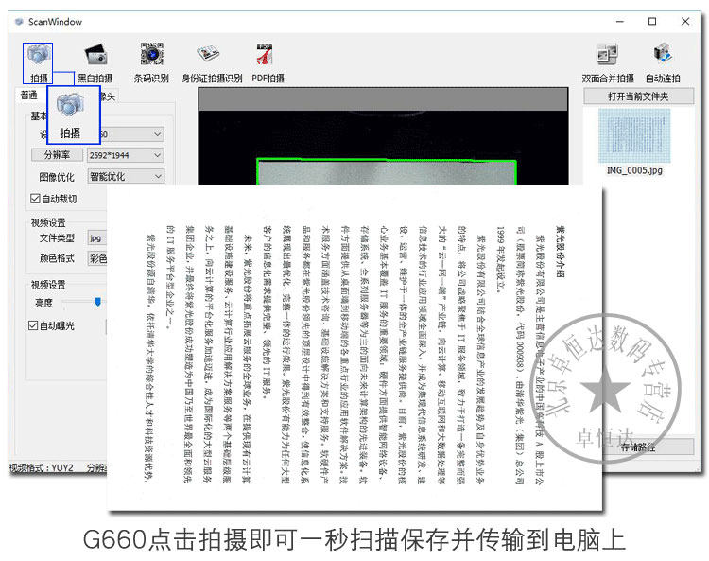Click 打开当前文件夹 open folder button

point(638,96)
